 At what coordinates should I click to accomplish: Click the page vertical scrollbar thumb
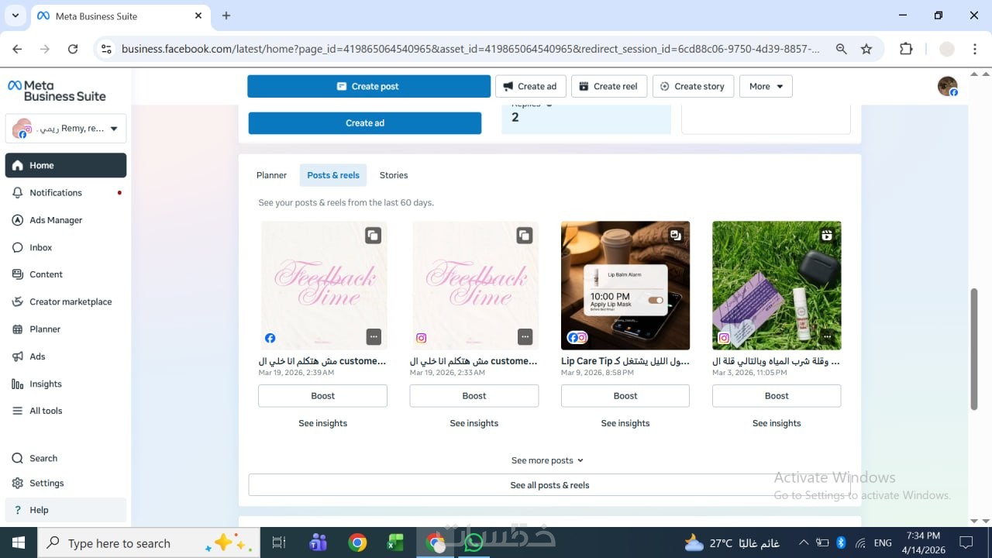pos(974,349)
